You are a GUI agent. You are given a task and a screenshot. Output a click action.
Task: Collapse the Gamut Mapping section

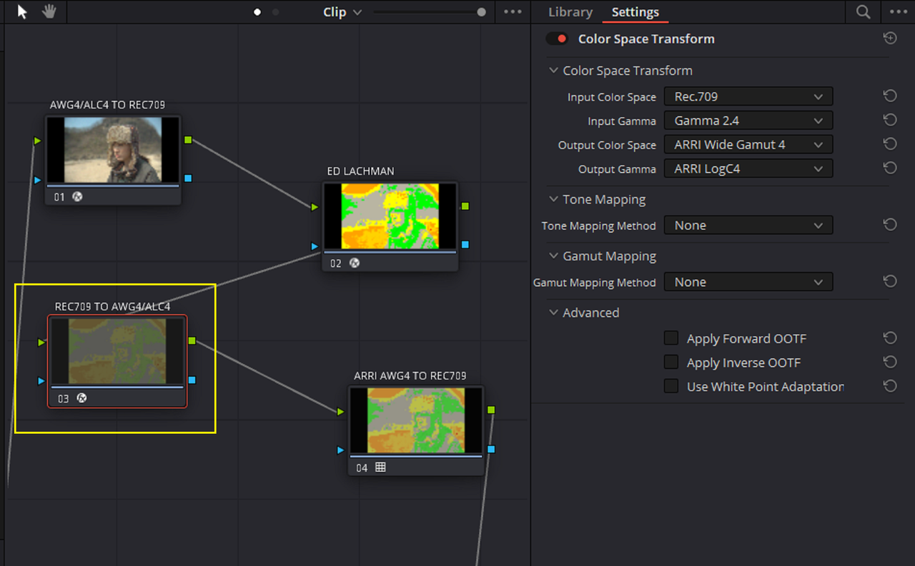click(x=553, y=256)
